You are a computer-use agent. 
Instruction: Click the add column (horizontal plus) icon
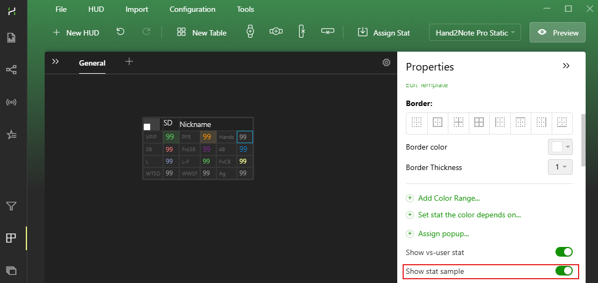276,31
